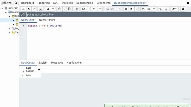Paste rows icon in toolbar
This screenshot has width=191, height=107.
tap(70, 9)
